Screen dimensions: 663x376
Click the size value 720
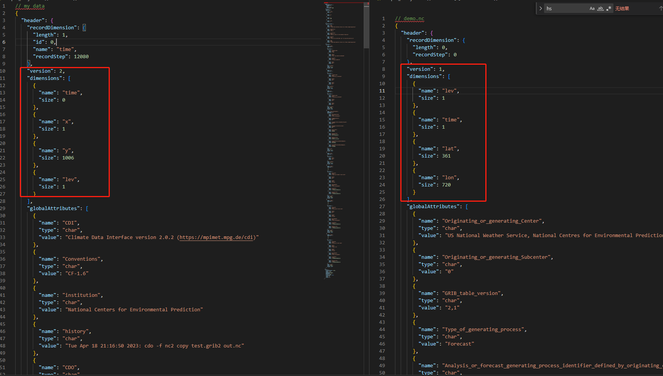pyautogui.click(x=446, y=185)
